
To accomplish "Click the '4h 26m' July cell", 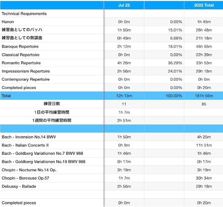I will (x=124, y=63).
